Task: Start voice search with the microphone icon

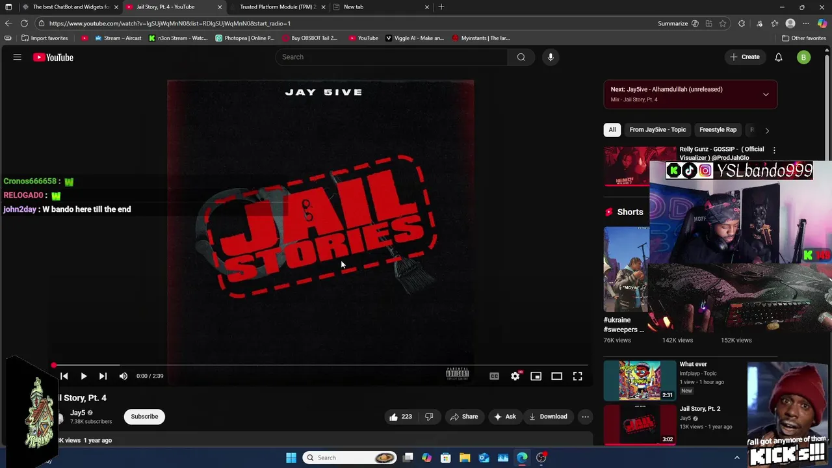Action: pyautogui.click(x=551, y=57)
